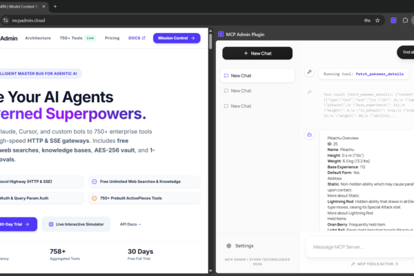Click the wrench icon beside MCP TOOLS ACTIVE

[x=353, y=264]
